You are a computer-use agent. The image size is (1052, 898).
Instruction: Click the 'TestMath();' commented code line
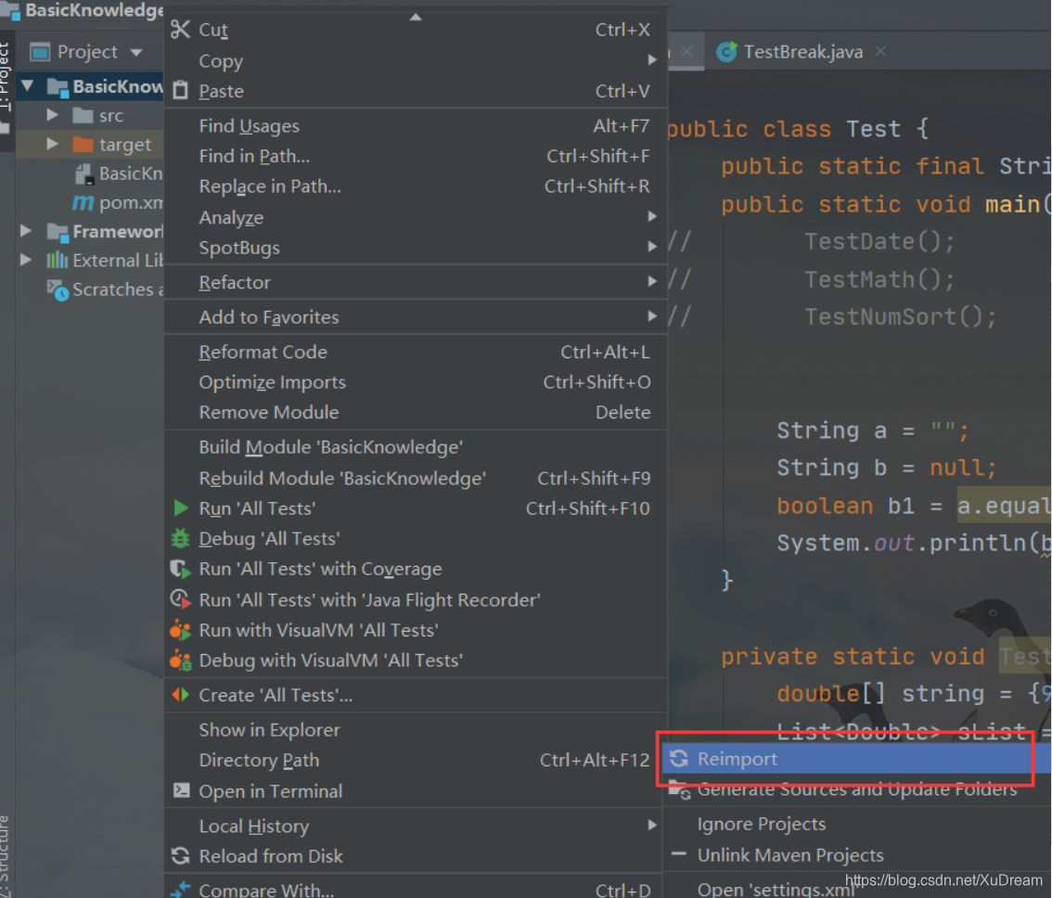879,279
